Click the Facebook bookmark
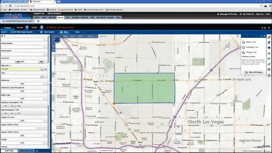 coord(51,10)
